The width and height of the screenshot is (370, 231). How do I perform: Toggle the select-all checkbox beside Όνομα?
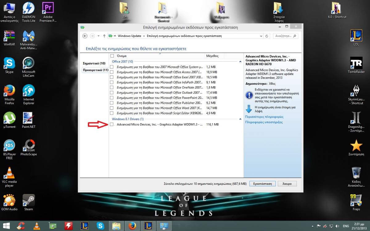pos(112,56)
